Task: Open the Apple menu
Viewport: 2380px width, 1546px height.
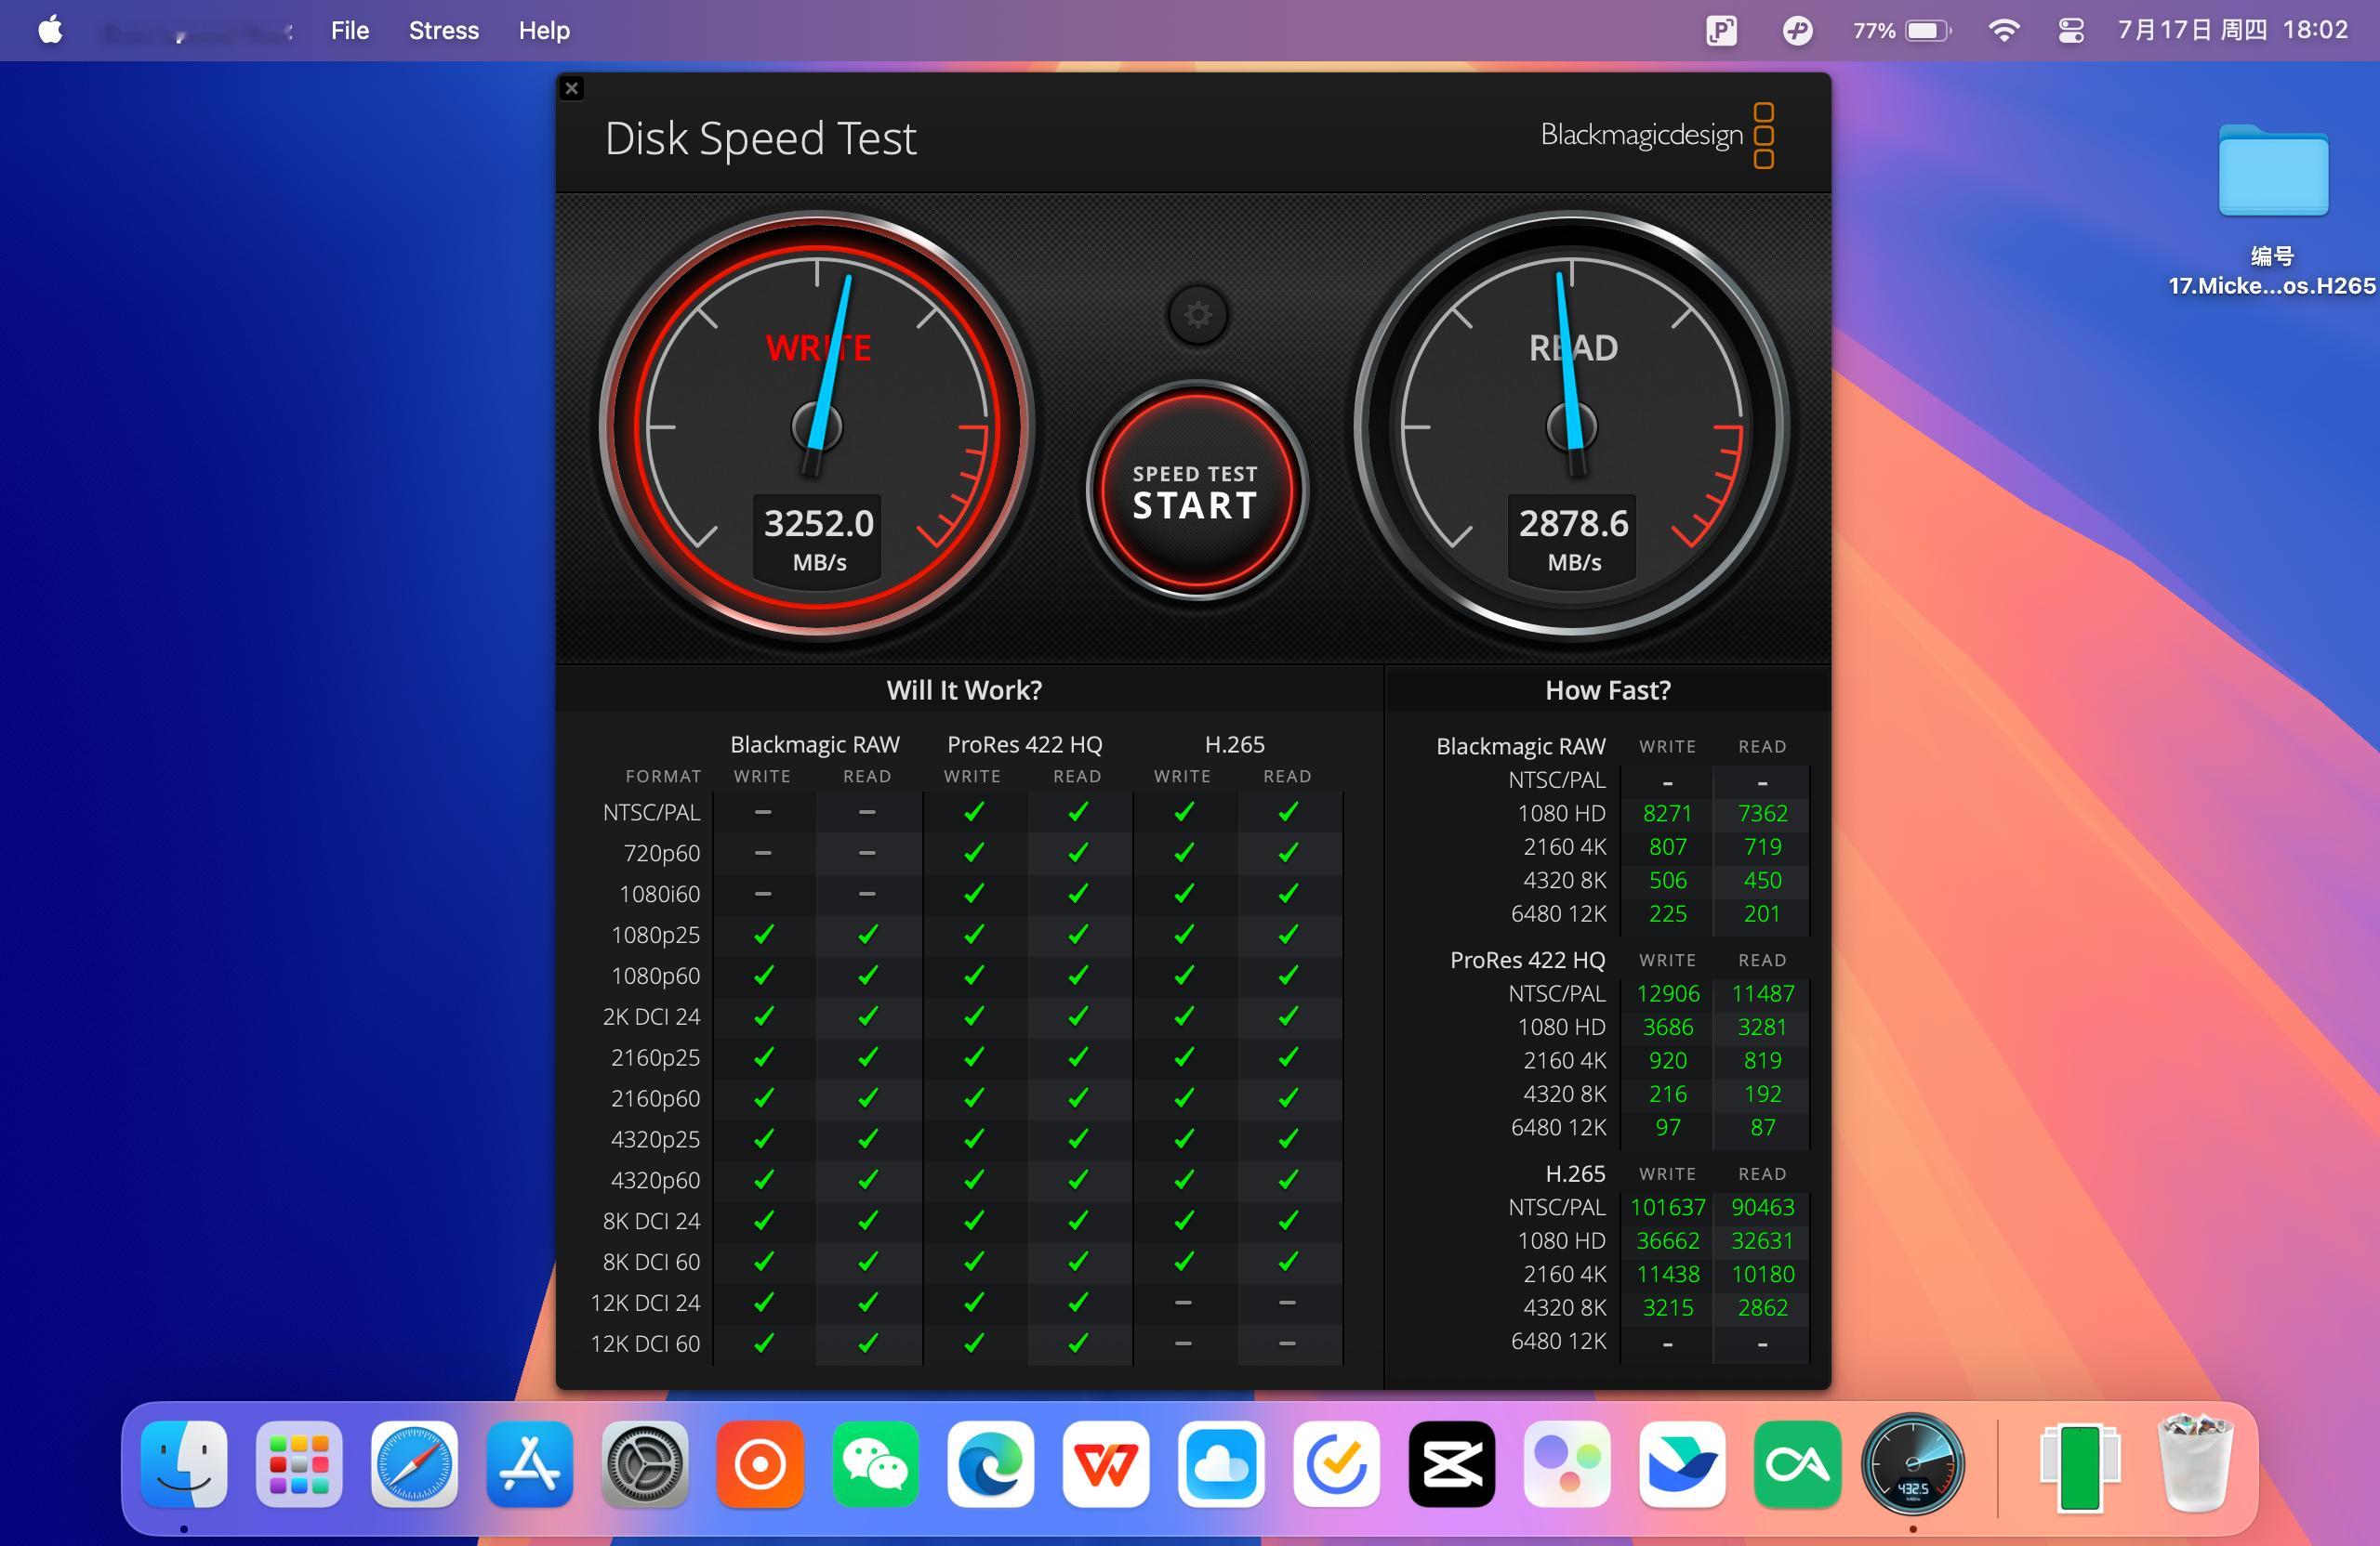Action: (x=50, y=30)
